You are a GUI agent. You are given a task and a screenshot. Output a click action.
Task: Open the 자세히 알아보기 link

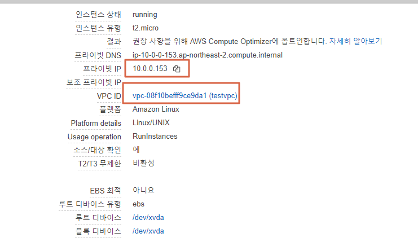click(355, 41)
